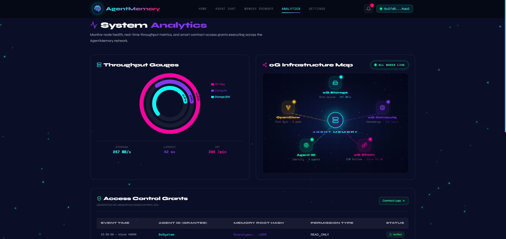Click the Access Control Grants heading

click(x=146, y=198)
